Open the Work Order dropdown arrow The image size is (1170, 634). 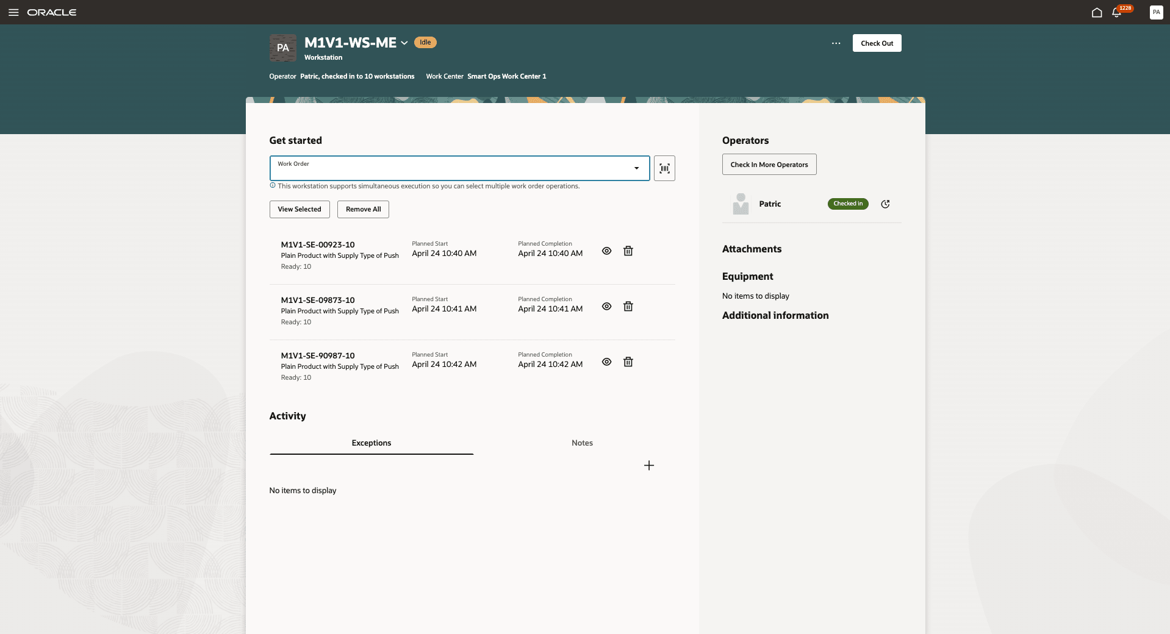(636, 168)
